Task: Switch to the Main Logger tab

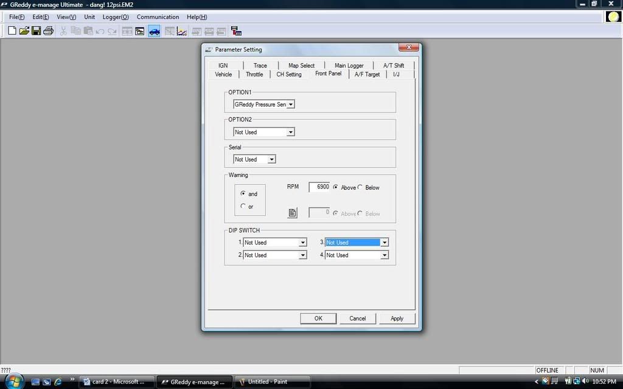Action: pyautogui.click(x=349, y=66)
